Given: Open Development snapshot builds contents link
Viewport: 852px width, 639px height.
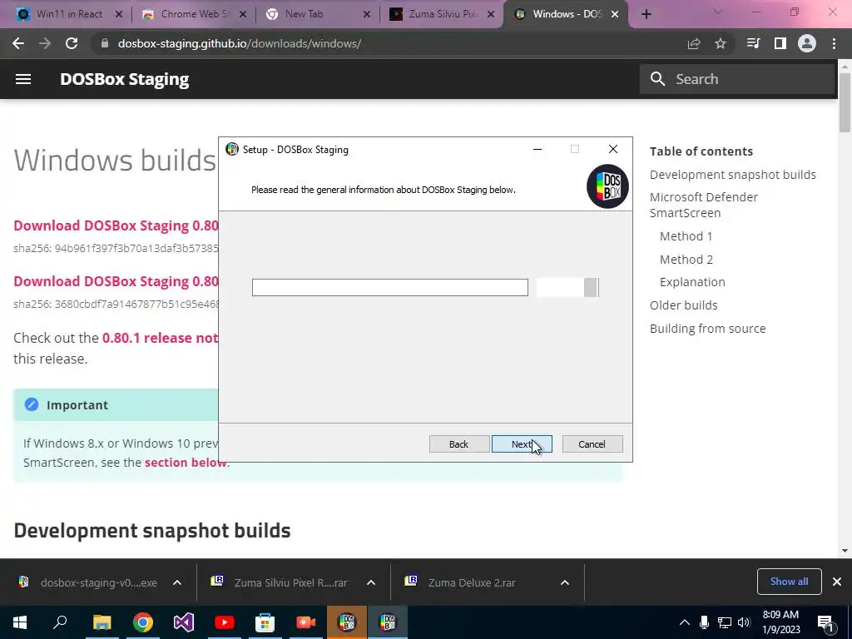Looking at the screenshot, I should click(x=732, y=175).
